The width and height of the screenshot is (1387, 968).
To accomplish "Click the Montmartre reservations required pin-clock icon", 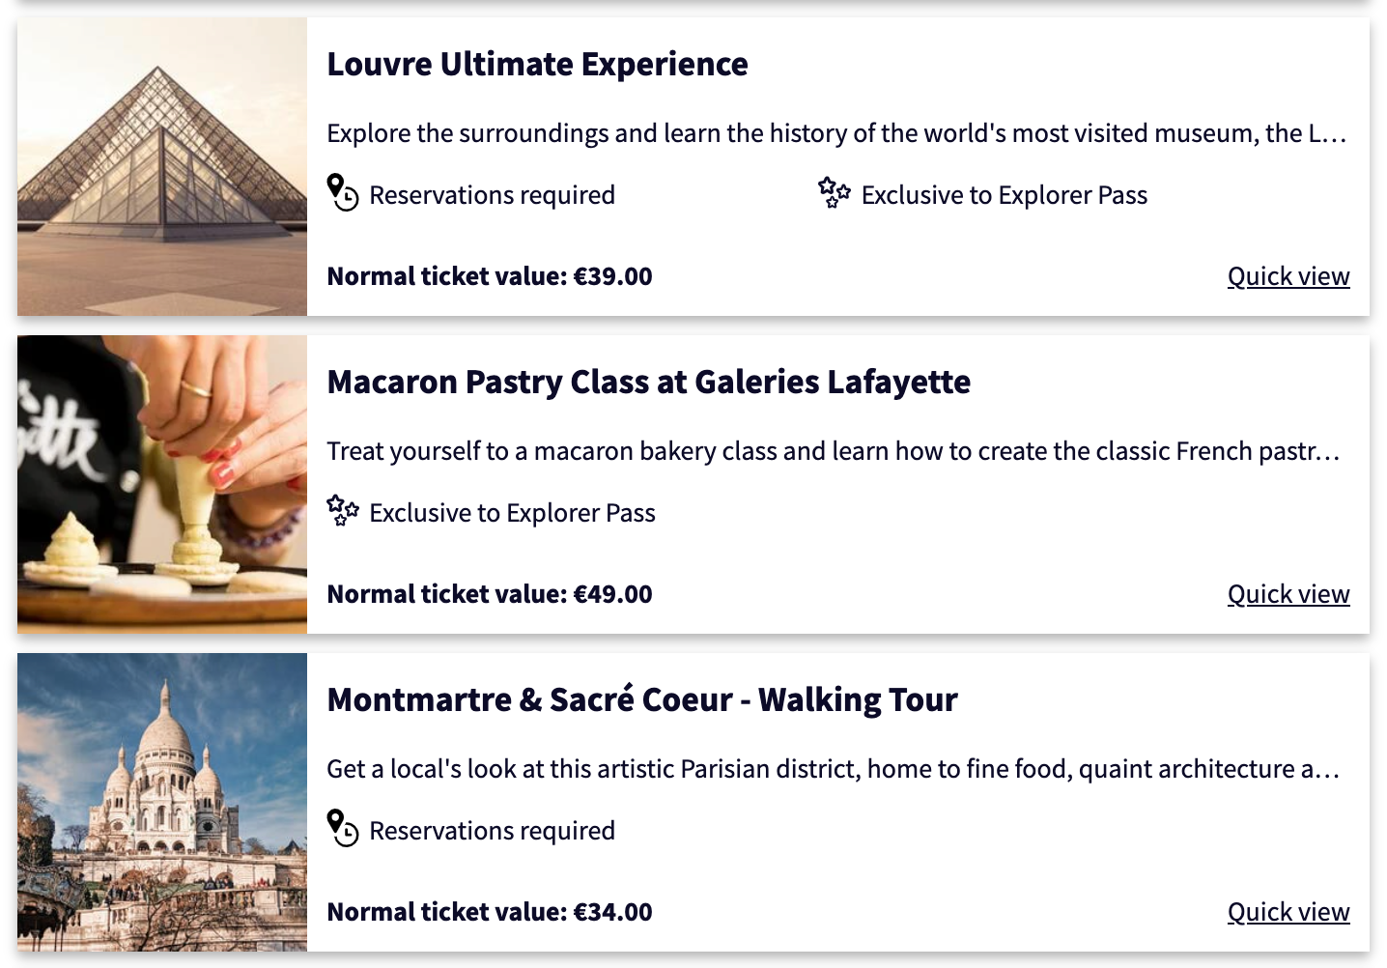I will [x=343, y=828].
